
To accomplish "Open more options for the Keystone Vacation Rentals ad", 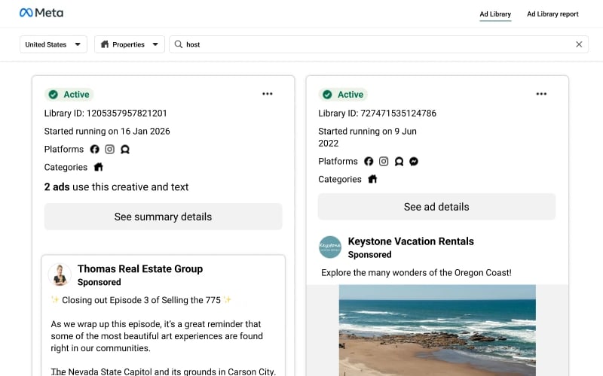I will (541, 94).
